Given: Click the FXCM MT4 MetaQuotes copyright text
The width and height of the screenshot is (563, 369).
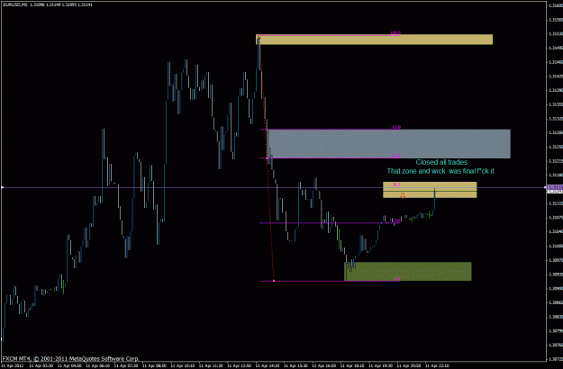Looking at the screenshot, I should coord(71,358).
